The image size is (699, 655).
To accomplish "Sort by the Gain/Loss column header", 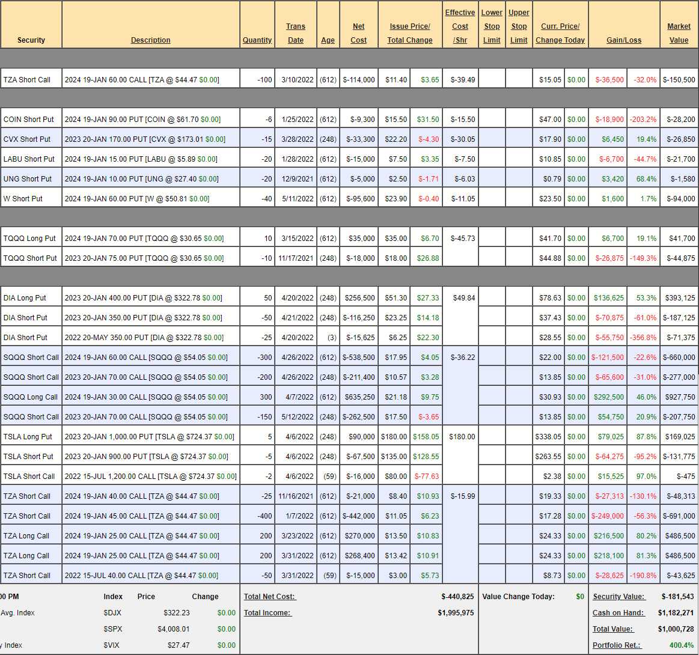I will tap(623, 40).
